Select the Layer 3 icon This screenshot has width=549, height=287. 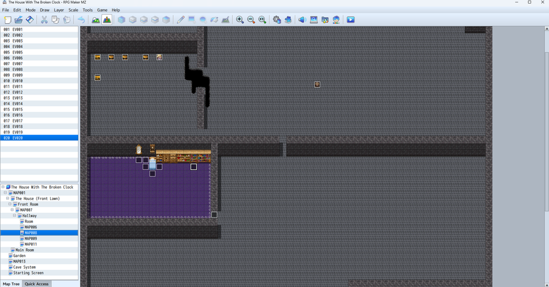[155, 20]
